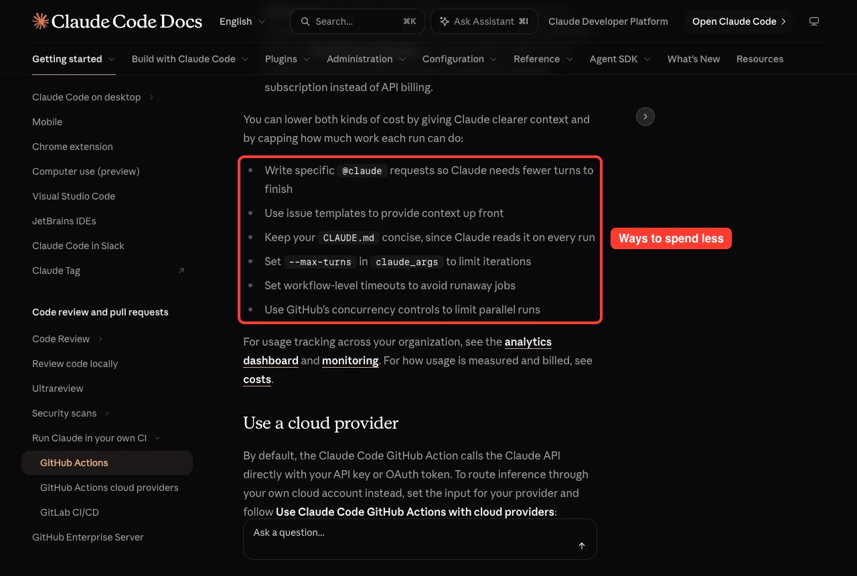Click the round chevron button beside the article
The image size is (857, 576).
pos(645,117)
